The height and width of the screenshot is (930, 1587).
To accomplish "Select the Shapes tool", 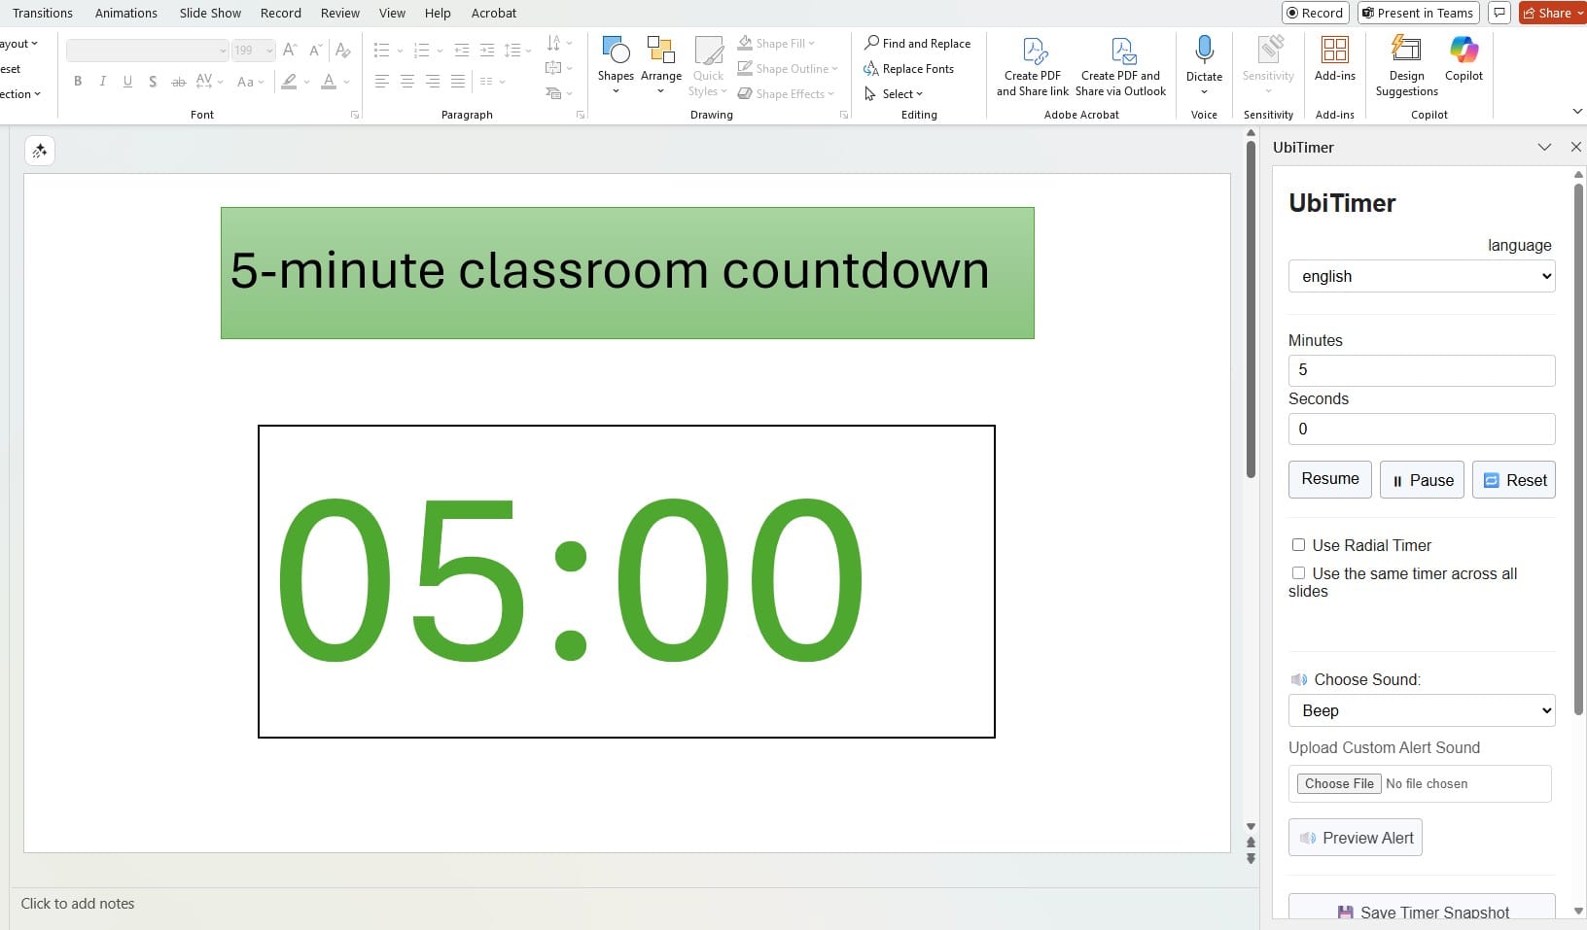I will point(616,63).
